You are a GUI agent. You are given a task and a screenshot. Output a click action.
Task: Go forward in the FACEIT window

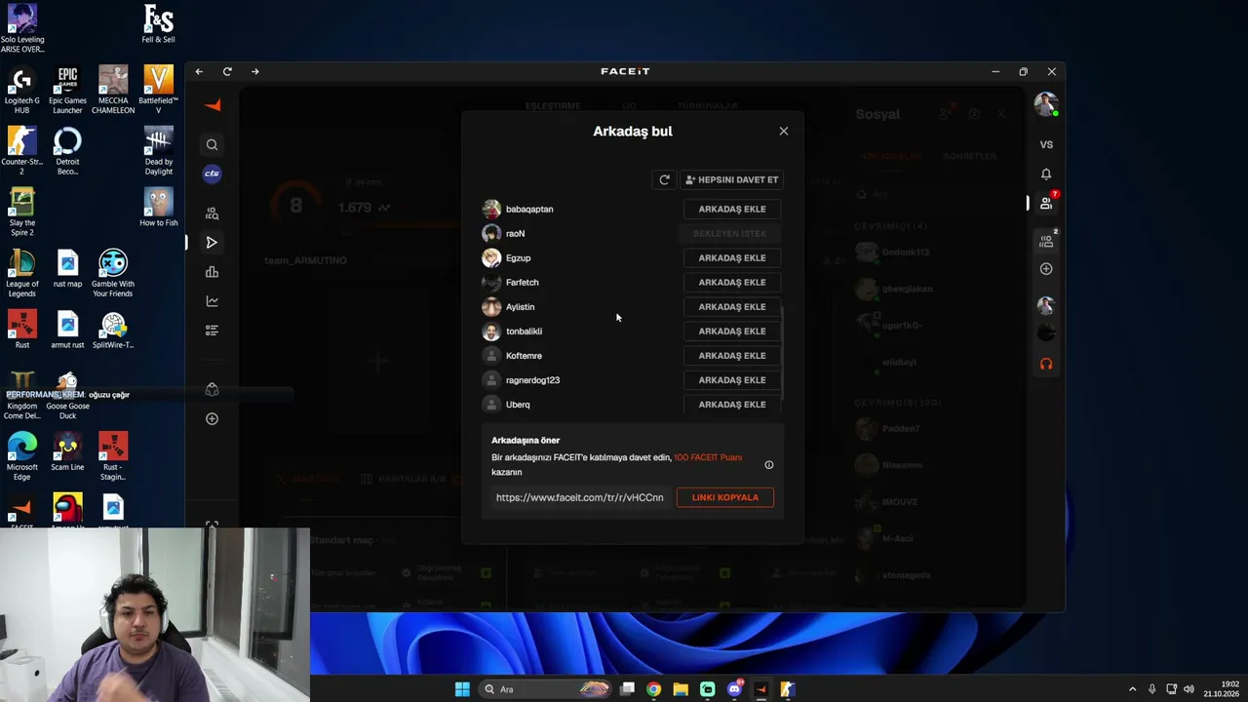(x=255, y=71)
